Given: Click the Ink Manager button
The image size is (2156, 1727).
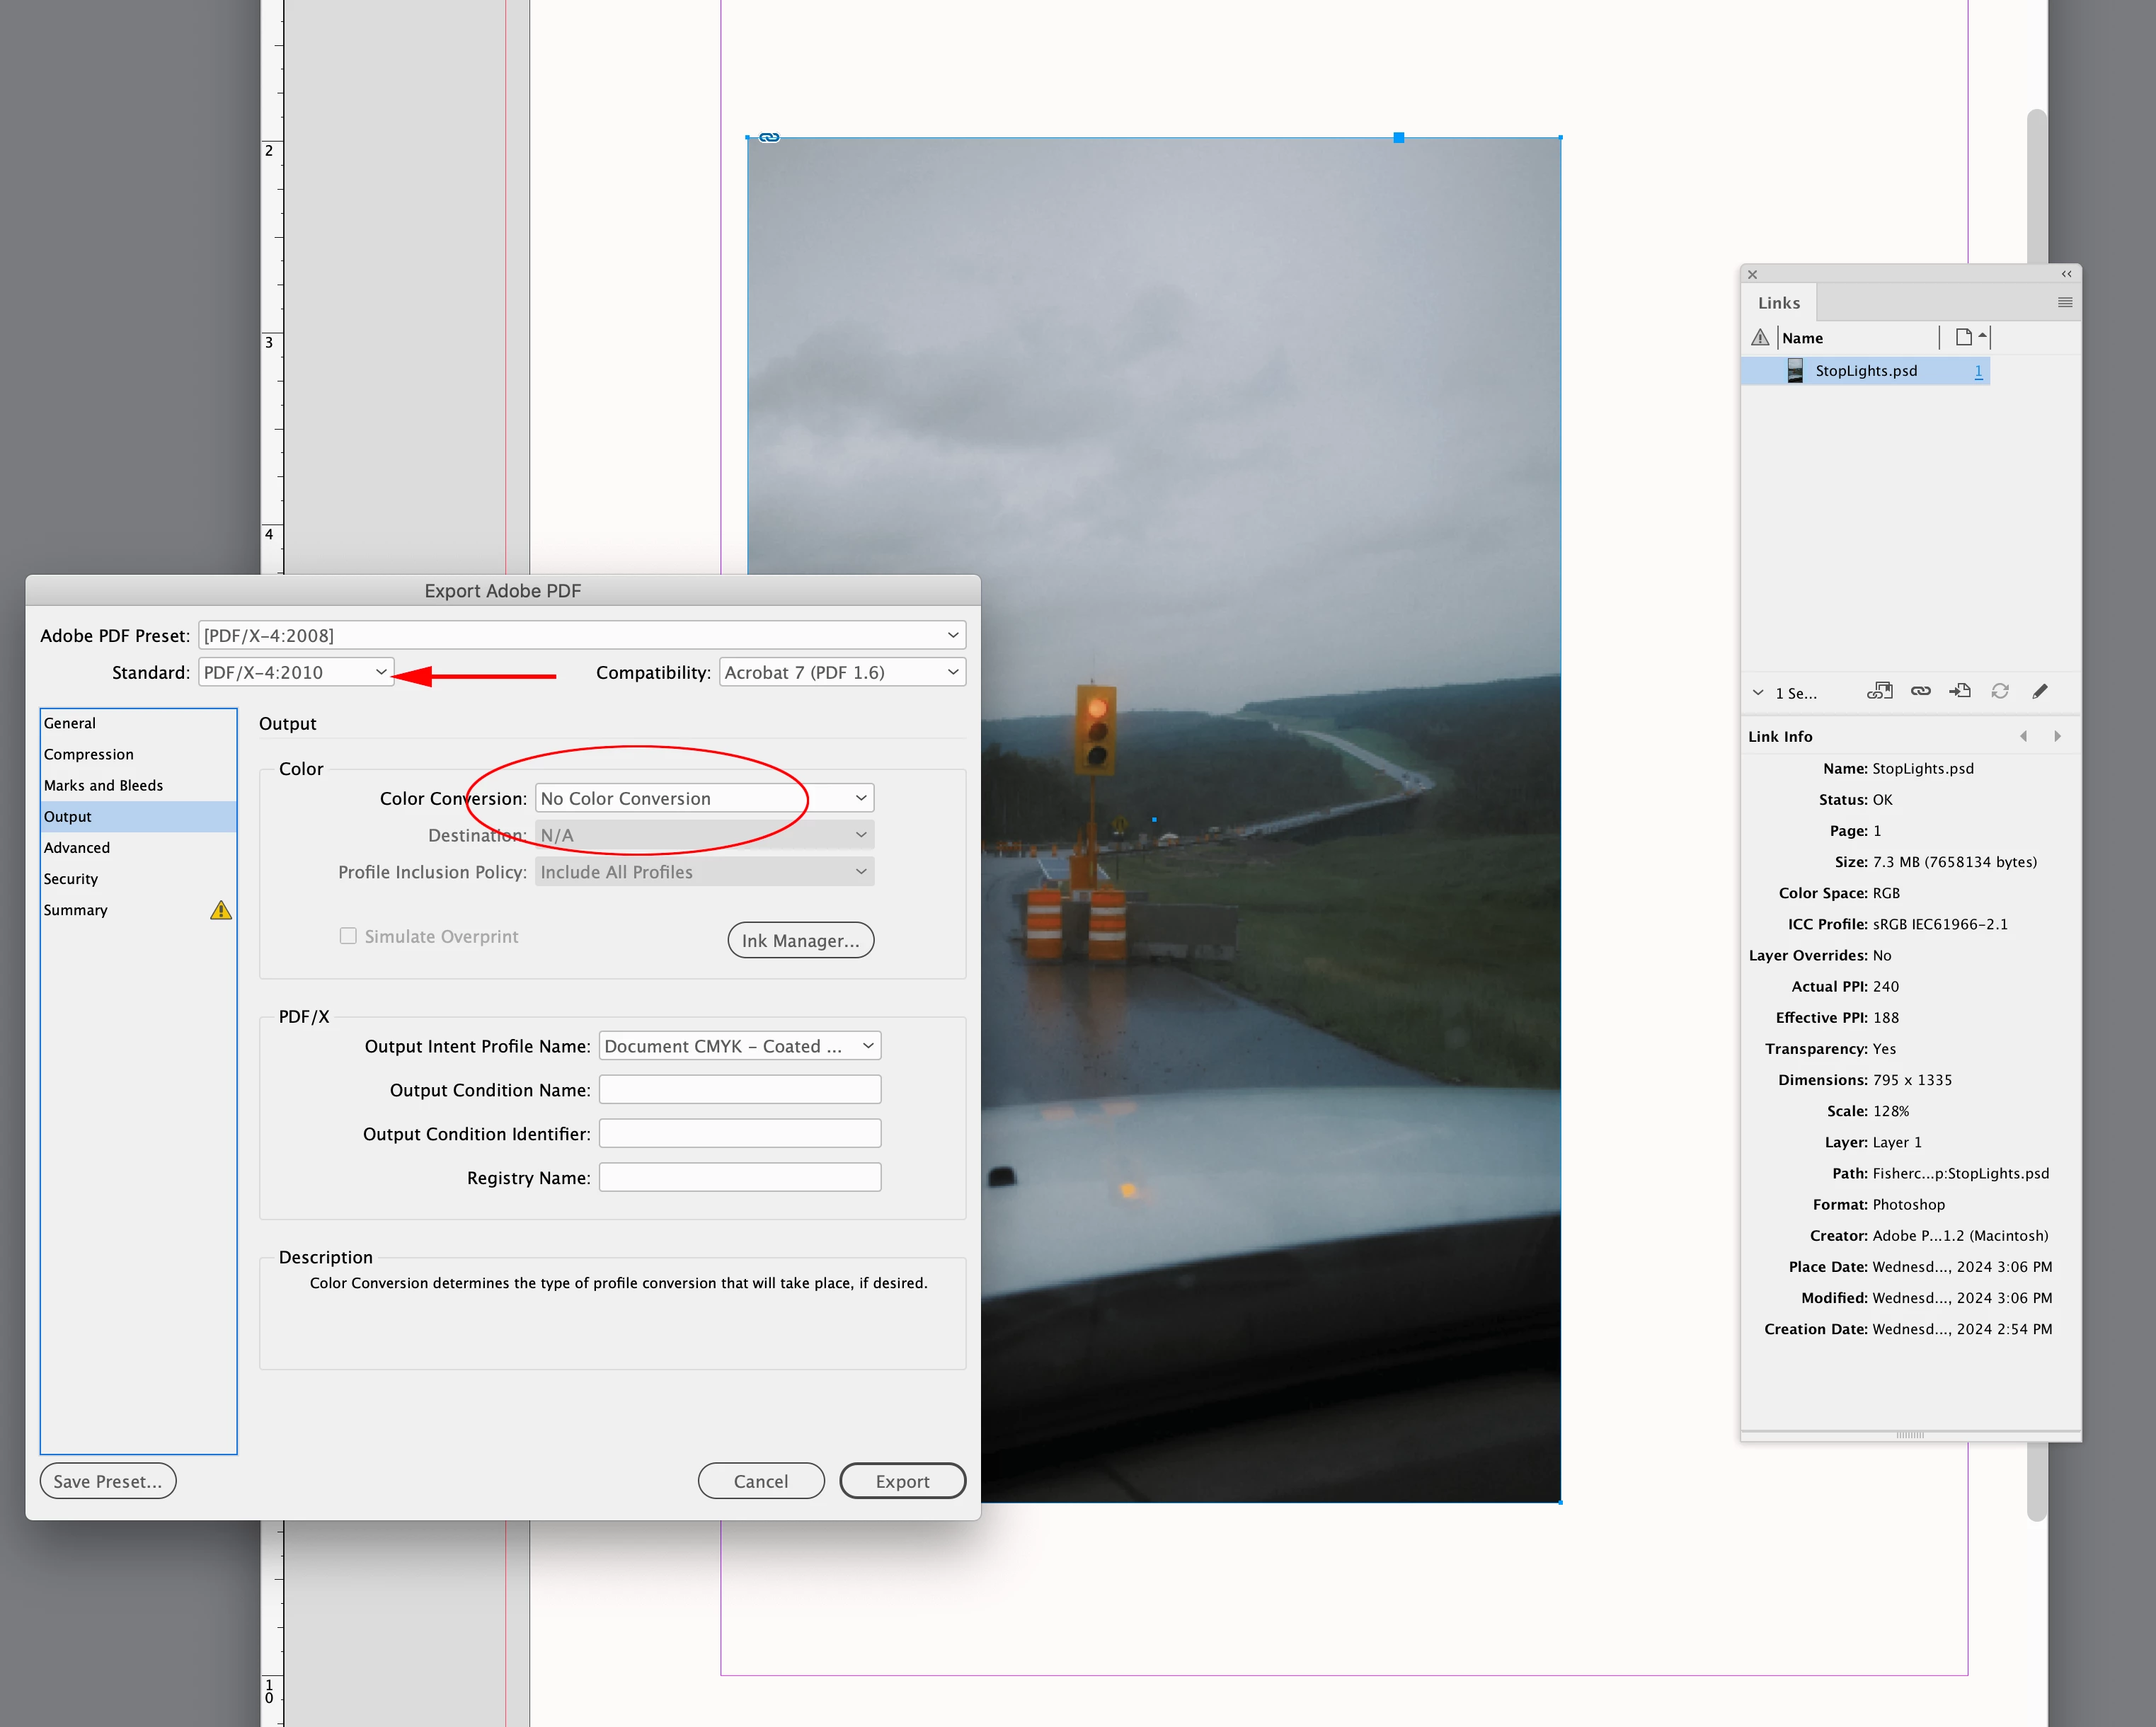Looking at the screenshot, I should [800, 940].
